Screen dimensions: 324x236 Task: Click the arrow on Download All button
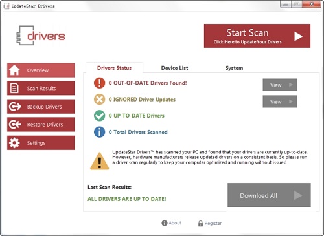[298, 195]
